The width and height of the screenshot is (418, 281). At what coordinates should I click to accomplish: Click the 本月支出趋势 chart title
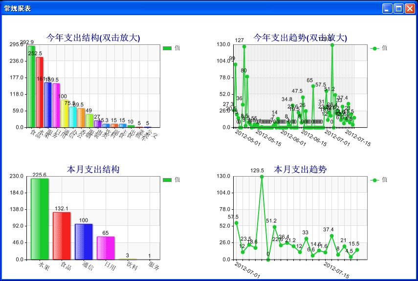click(x=300, y=169)
